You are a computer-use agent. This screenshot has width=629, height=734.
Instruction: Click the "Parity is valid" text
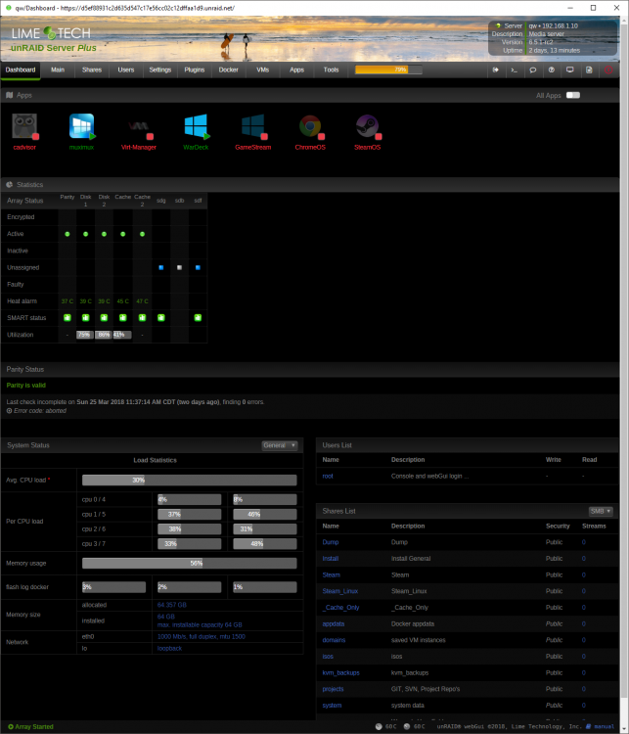pos(26,386)
